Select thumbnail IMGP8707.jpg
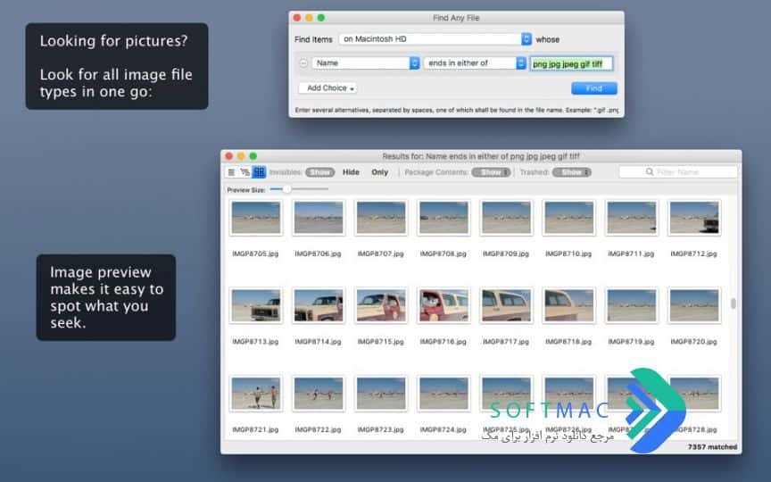Viewport: 771px width, 482px height. (x=380, y=218)
